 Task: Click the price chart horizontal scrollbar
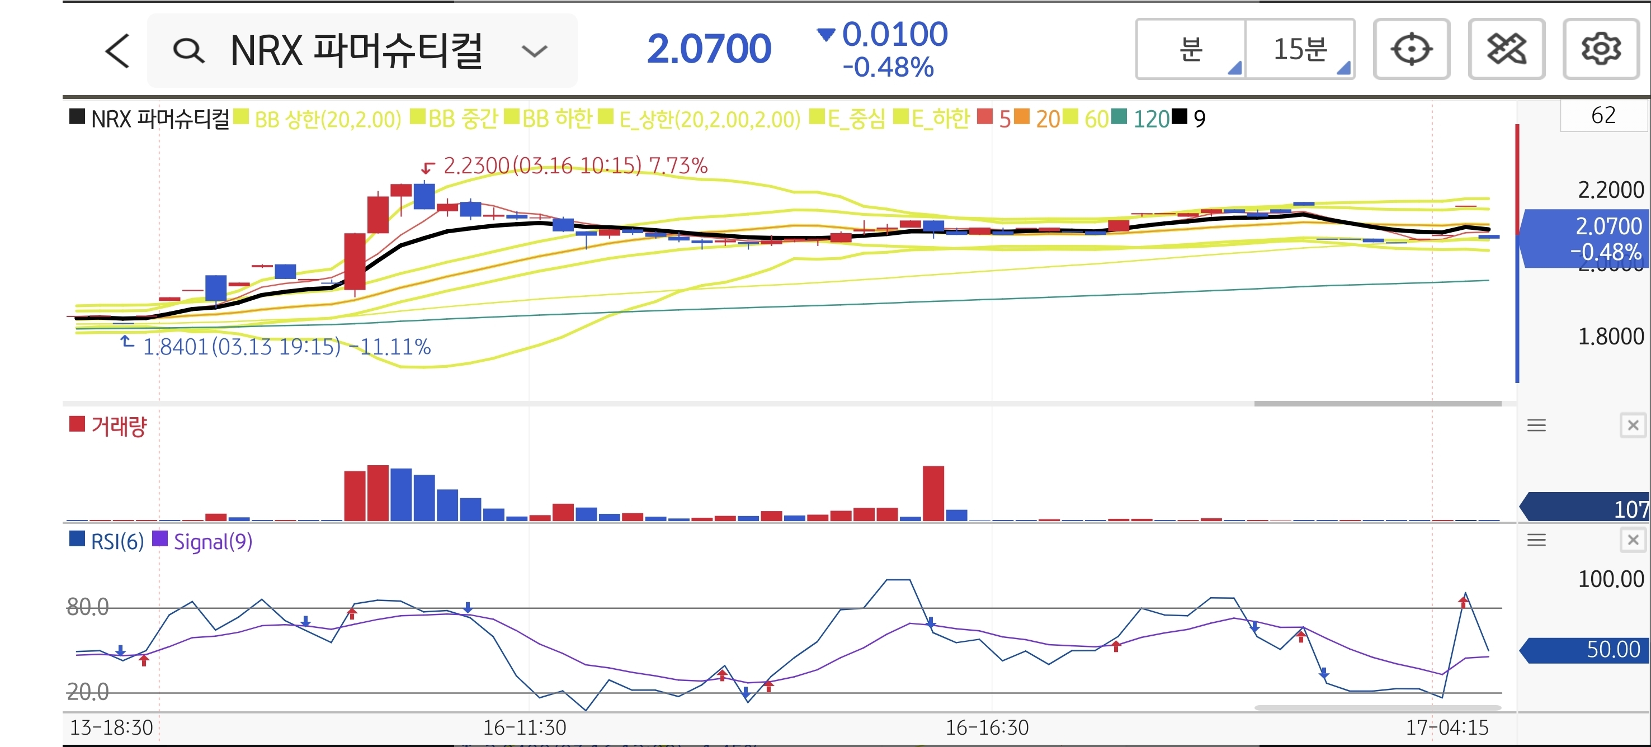tap(1378, 404)
